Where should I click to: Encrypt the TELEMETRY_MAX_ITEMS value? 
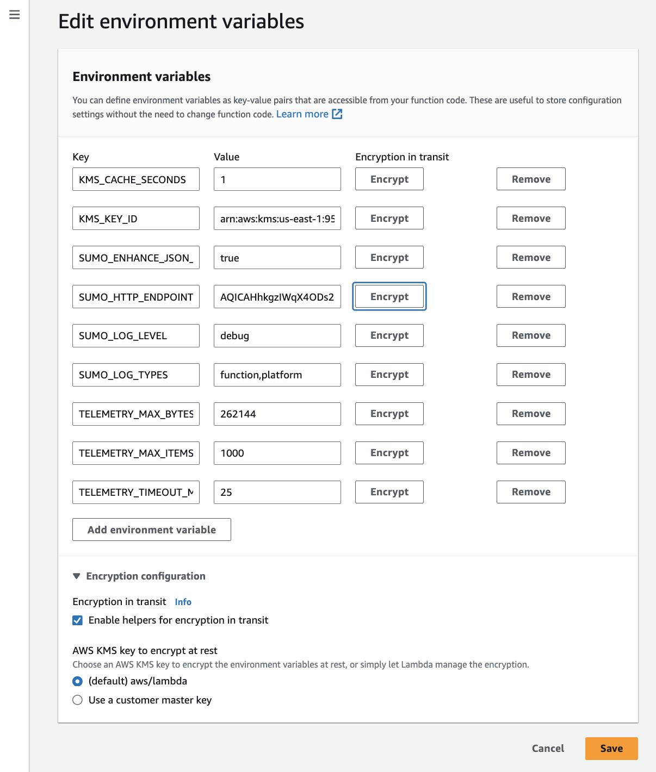(x=389, y=452)
